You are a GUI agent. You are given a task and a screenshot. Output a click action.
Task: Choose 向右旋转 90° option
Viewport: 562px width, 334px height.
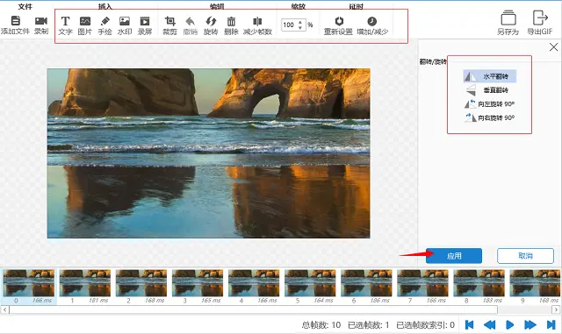490,117
